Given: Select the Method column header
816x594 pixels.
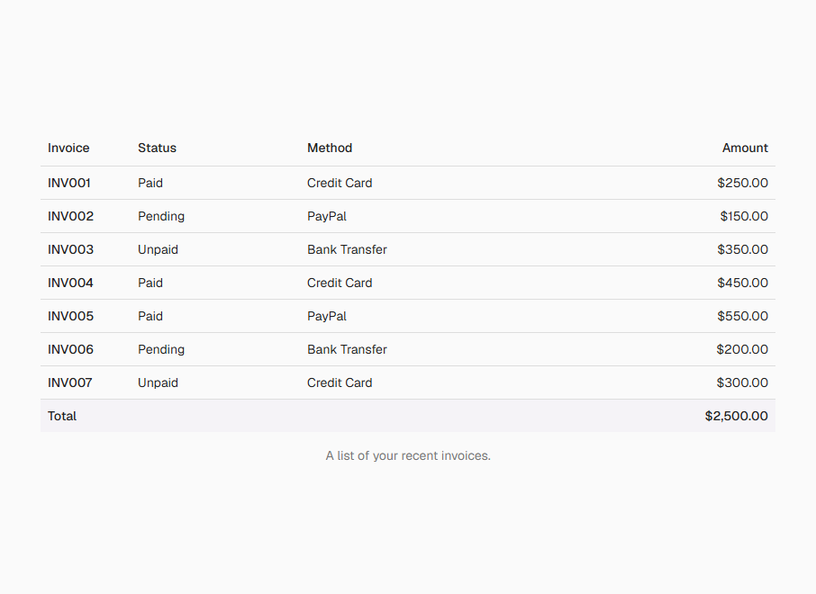Looking at the screenshot, I should (x=330, y=148).
